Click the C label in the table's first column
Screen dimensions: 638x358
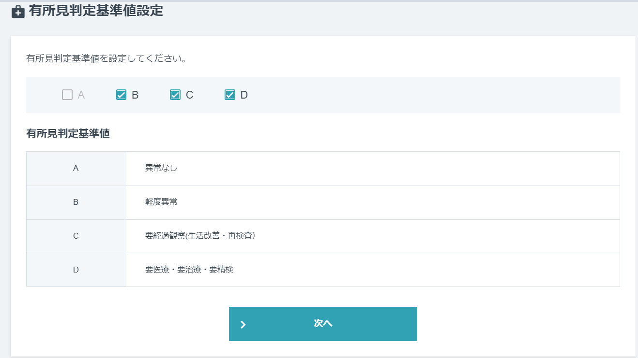(76, 236)
